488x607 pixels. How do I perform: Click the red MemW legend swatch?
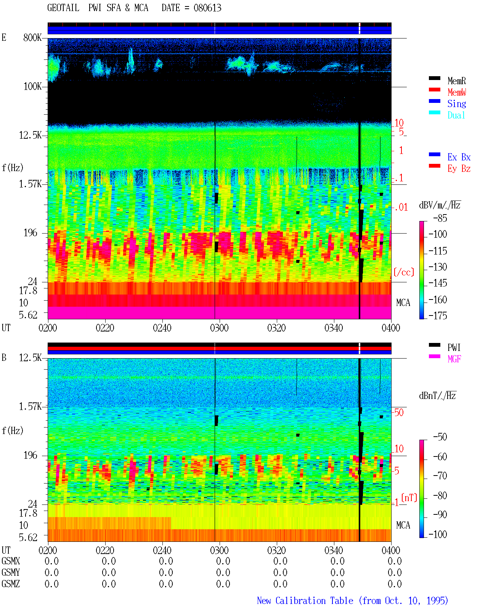(x=434, y=90)
